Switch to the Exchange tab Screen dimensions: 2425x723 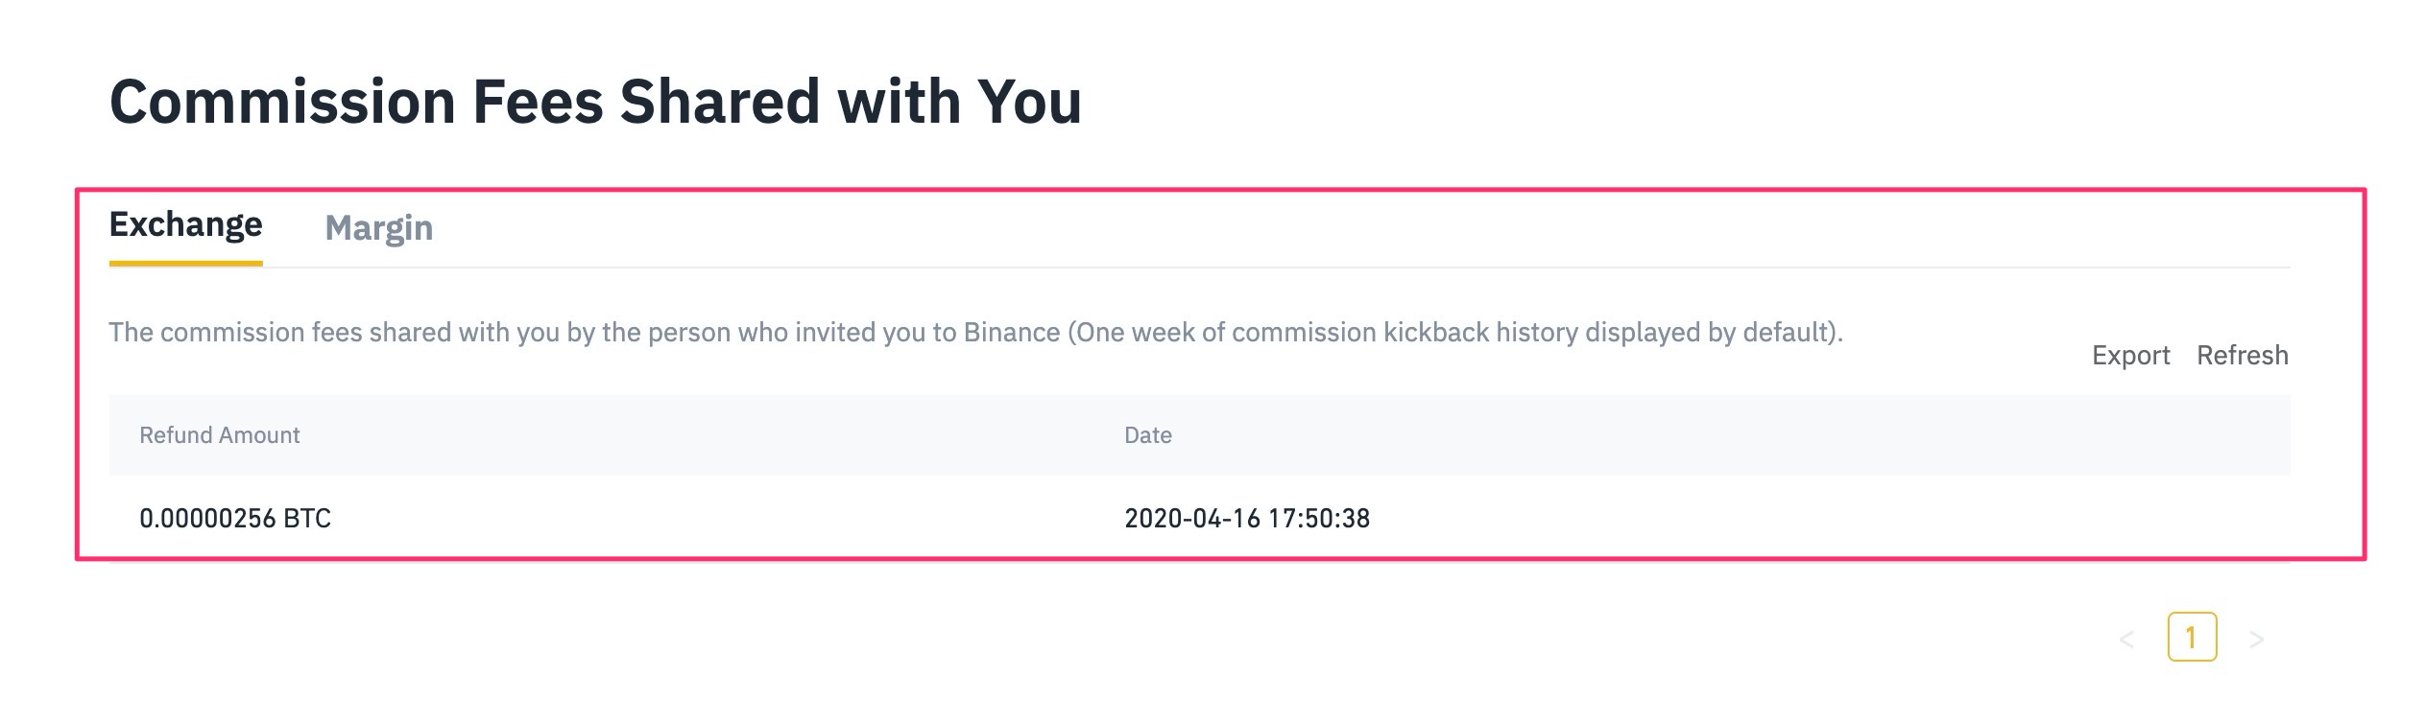click(185, 224)
